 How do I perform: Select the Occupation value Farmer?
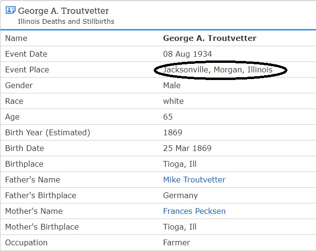(177, 242)
